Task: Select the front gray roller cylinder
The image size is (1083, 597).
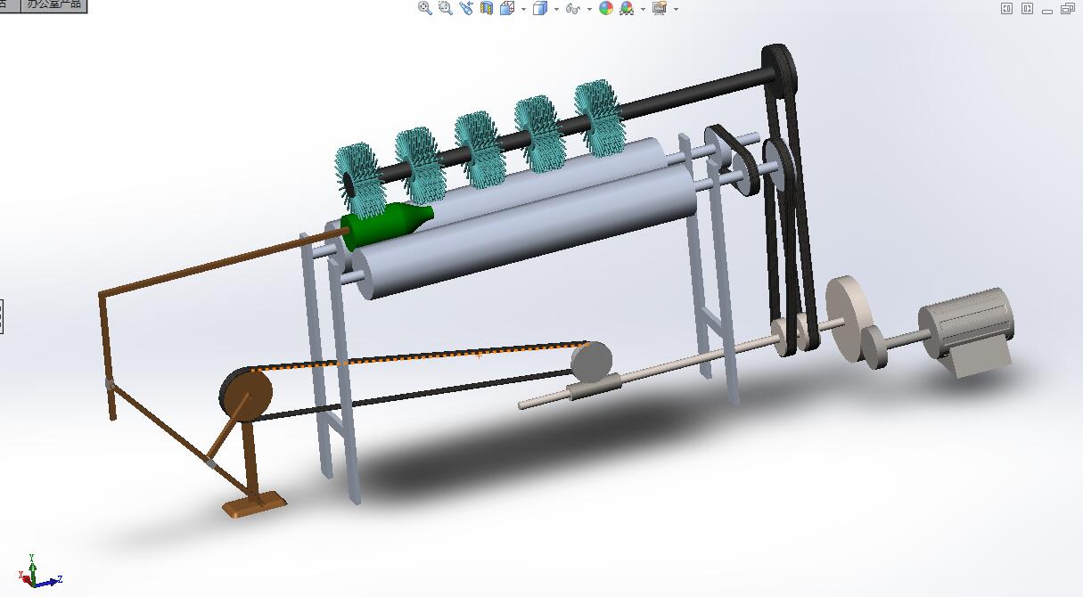Action: click(526, 232)
